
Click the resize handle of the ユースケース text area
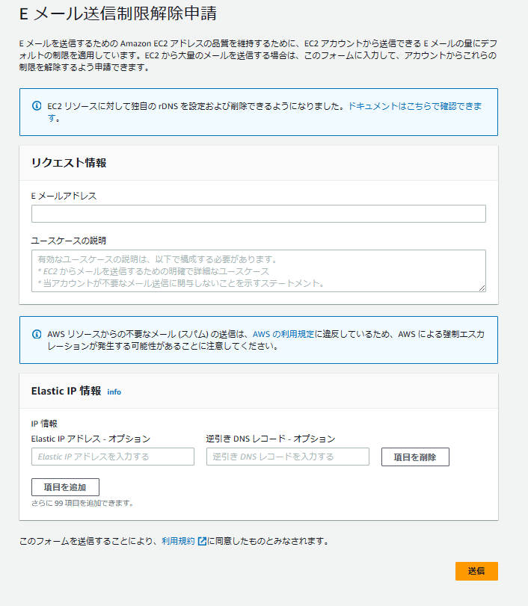(482, 288)
